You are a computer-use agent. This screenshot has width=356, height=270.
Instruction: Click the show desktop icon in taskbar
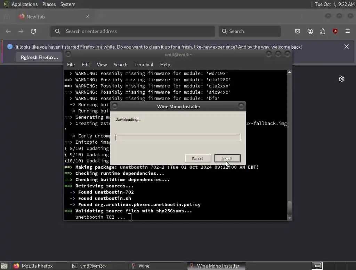pos(4,266)
